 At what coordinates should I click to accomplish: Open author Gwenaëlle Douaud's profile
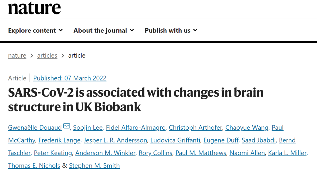35,128
